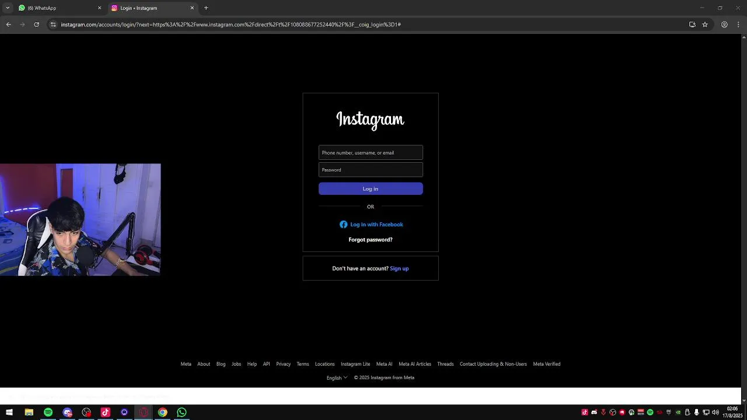Click the scroll down arrow of the page scrollbar
Screen dimensions: 747x420
(x=743, y=401)
